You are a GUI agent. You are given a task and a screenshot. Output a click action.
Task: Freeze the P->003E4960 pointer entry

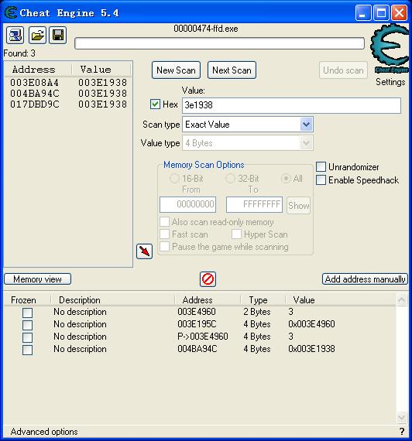(27, 337)
